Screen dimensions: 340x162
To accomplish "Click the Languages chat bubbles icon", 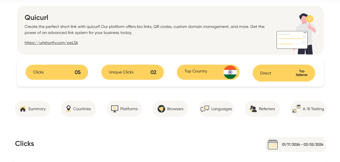I will pyautogui.click(x=205, y=109).
